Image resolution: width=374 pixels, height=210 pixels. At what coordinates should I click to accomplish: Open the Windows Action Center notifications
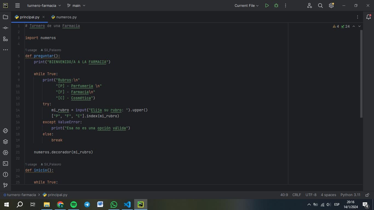click(x=366, y=205)
